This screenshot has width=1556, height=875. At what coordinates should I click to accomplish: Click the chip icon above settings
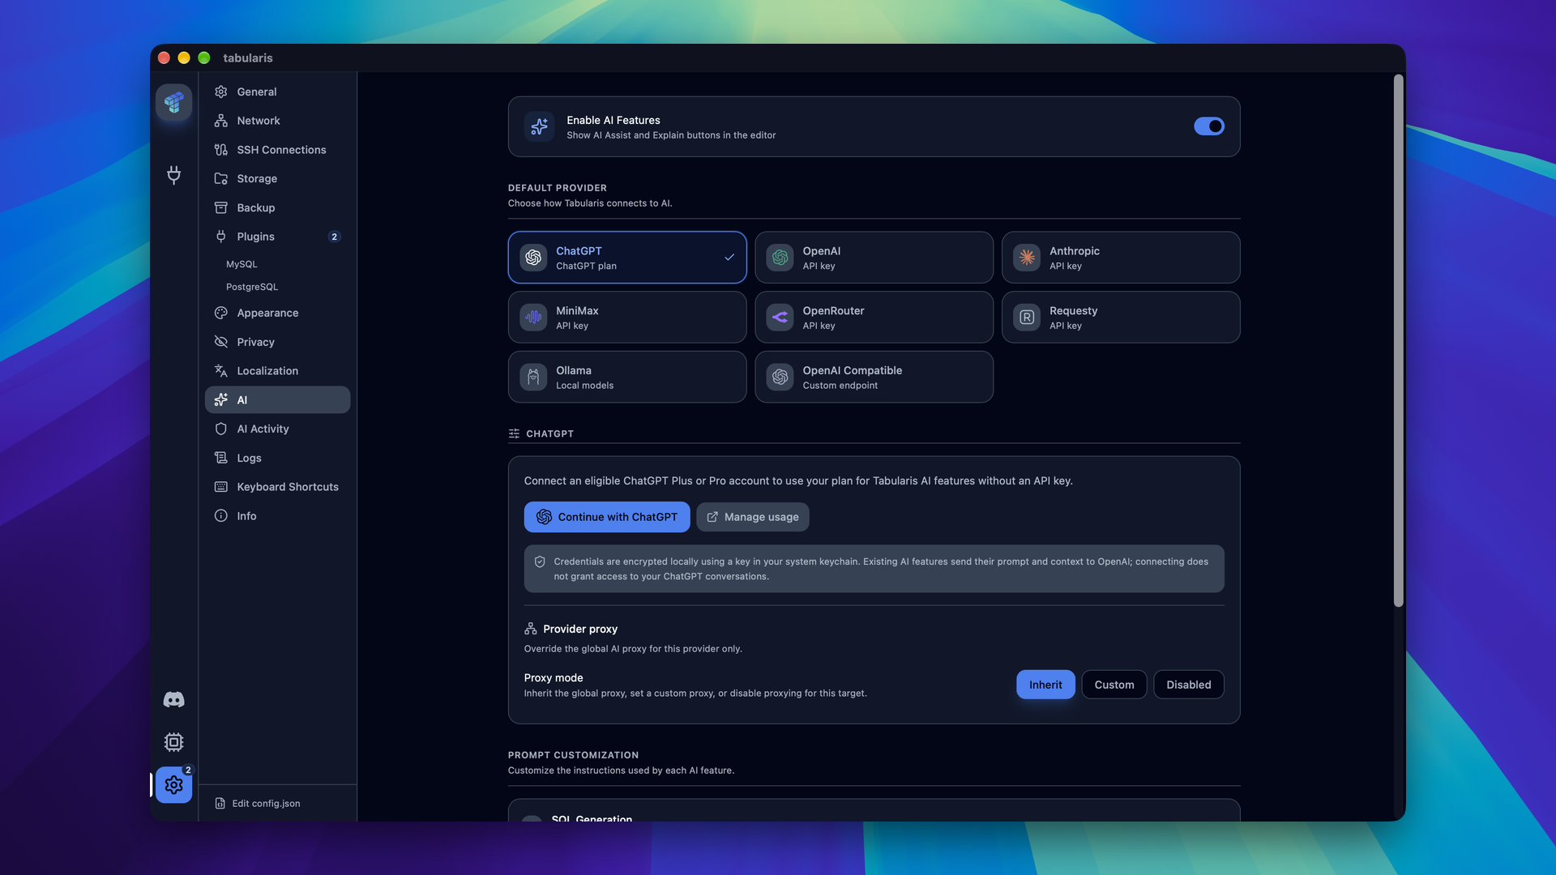[x=173, y=742]
